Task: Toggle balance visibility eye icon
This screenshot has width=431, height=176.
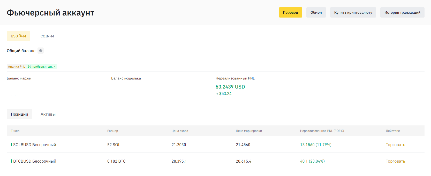Action: 41,51
